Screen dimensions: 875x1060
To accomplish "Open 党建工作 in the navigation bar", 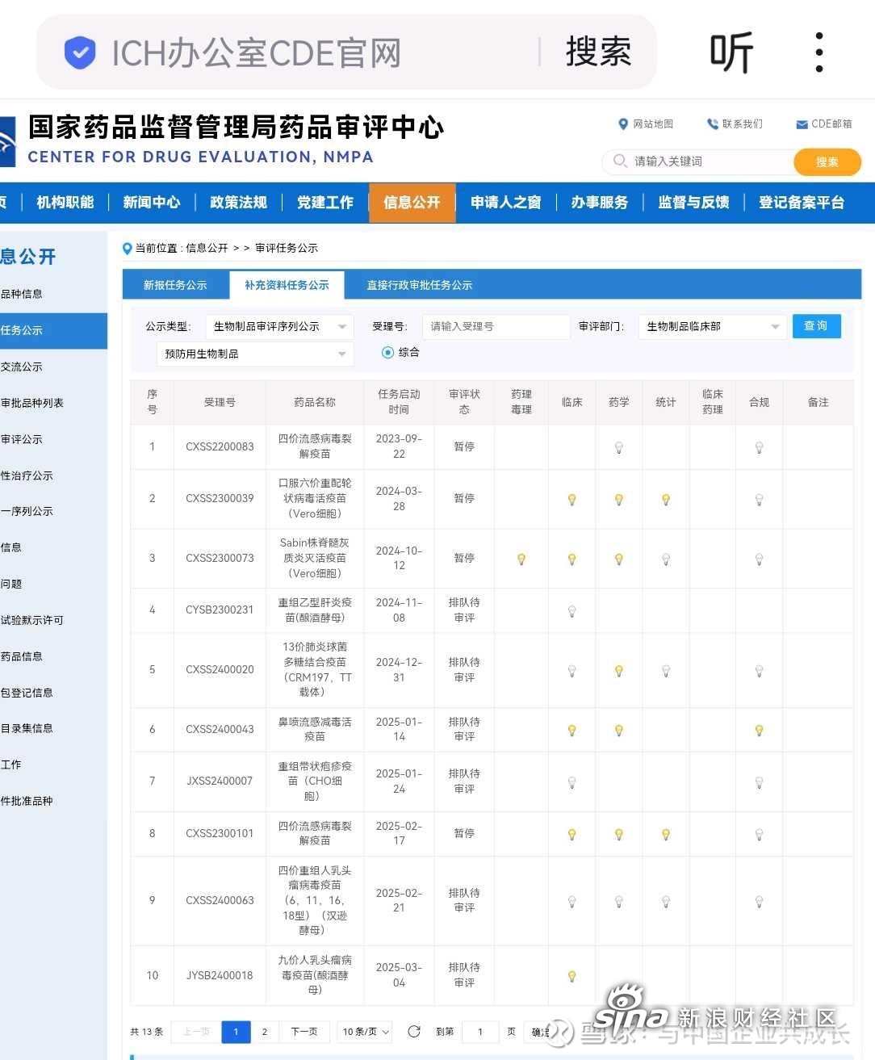I will coord(325,202).
